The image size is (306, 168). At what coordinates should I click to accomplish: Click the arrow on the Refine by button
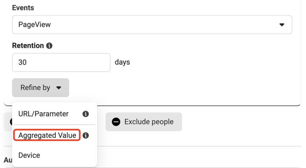(59, 88)
